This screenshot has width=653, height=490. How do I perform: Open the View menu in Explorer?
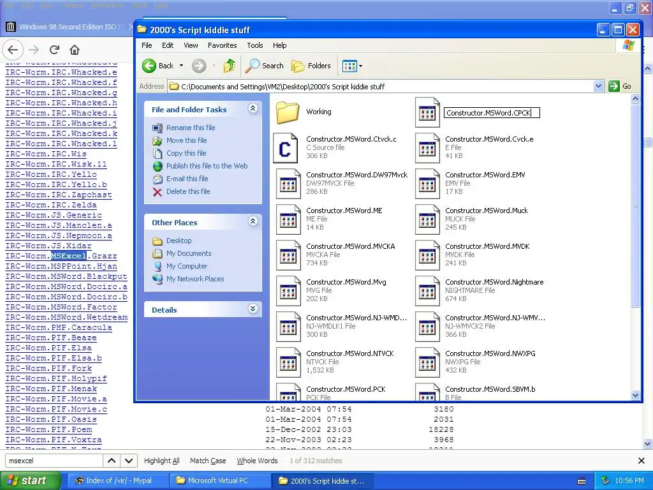coord(191,45)
